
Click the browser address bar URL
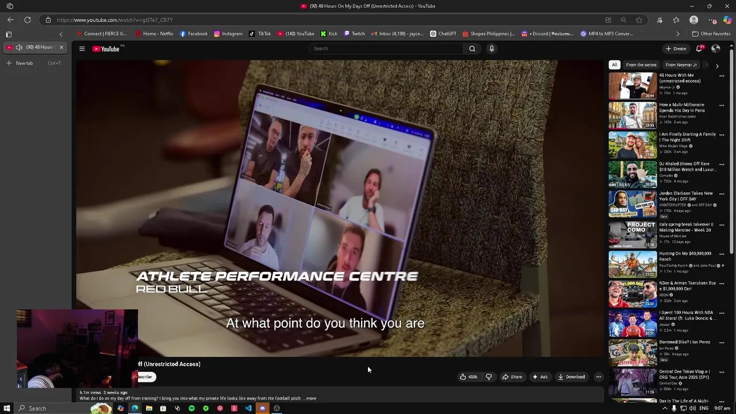tap(115, 20)
